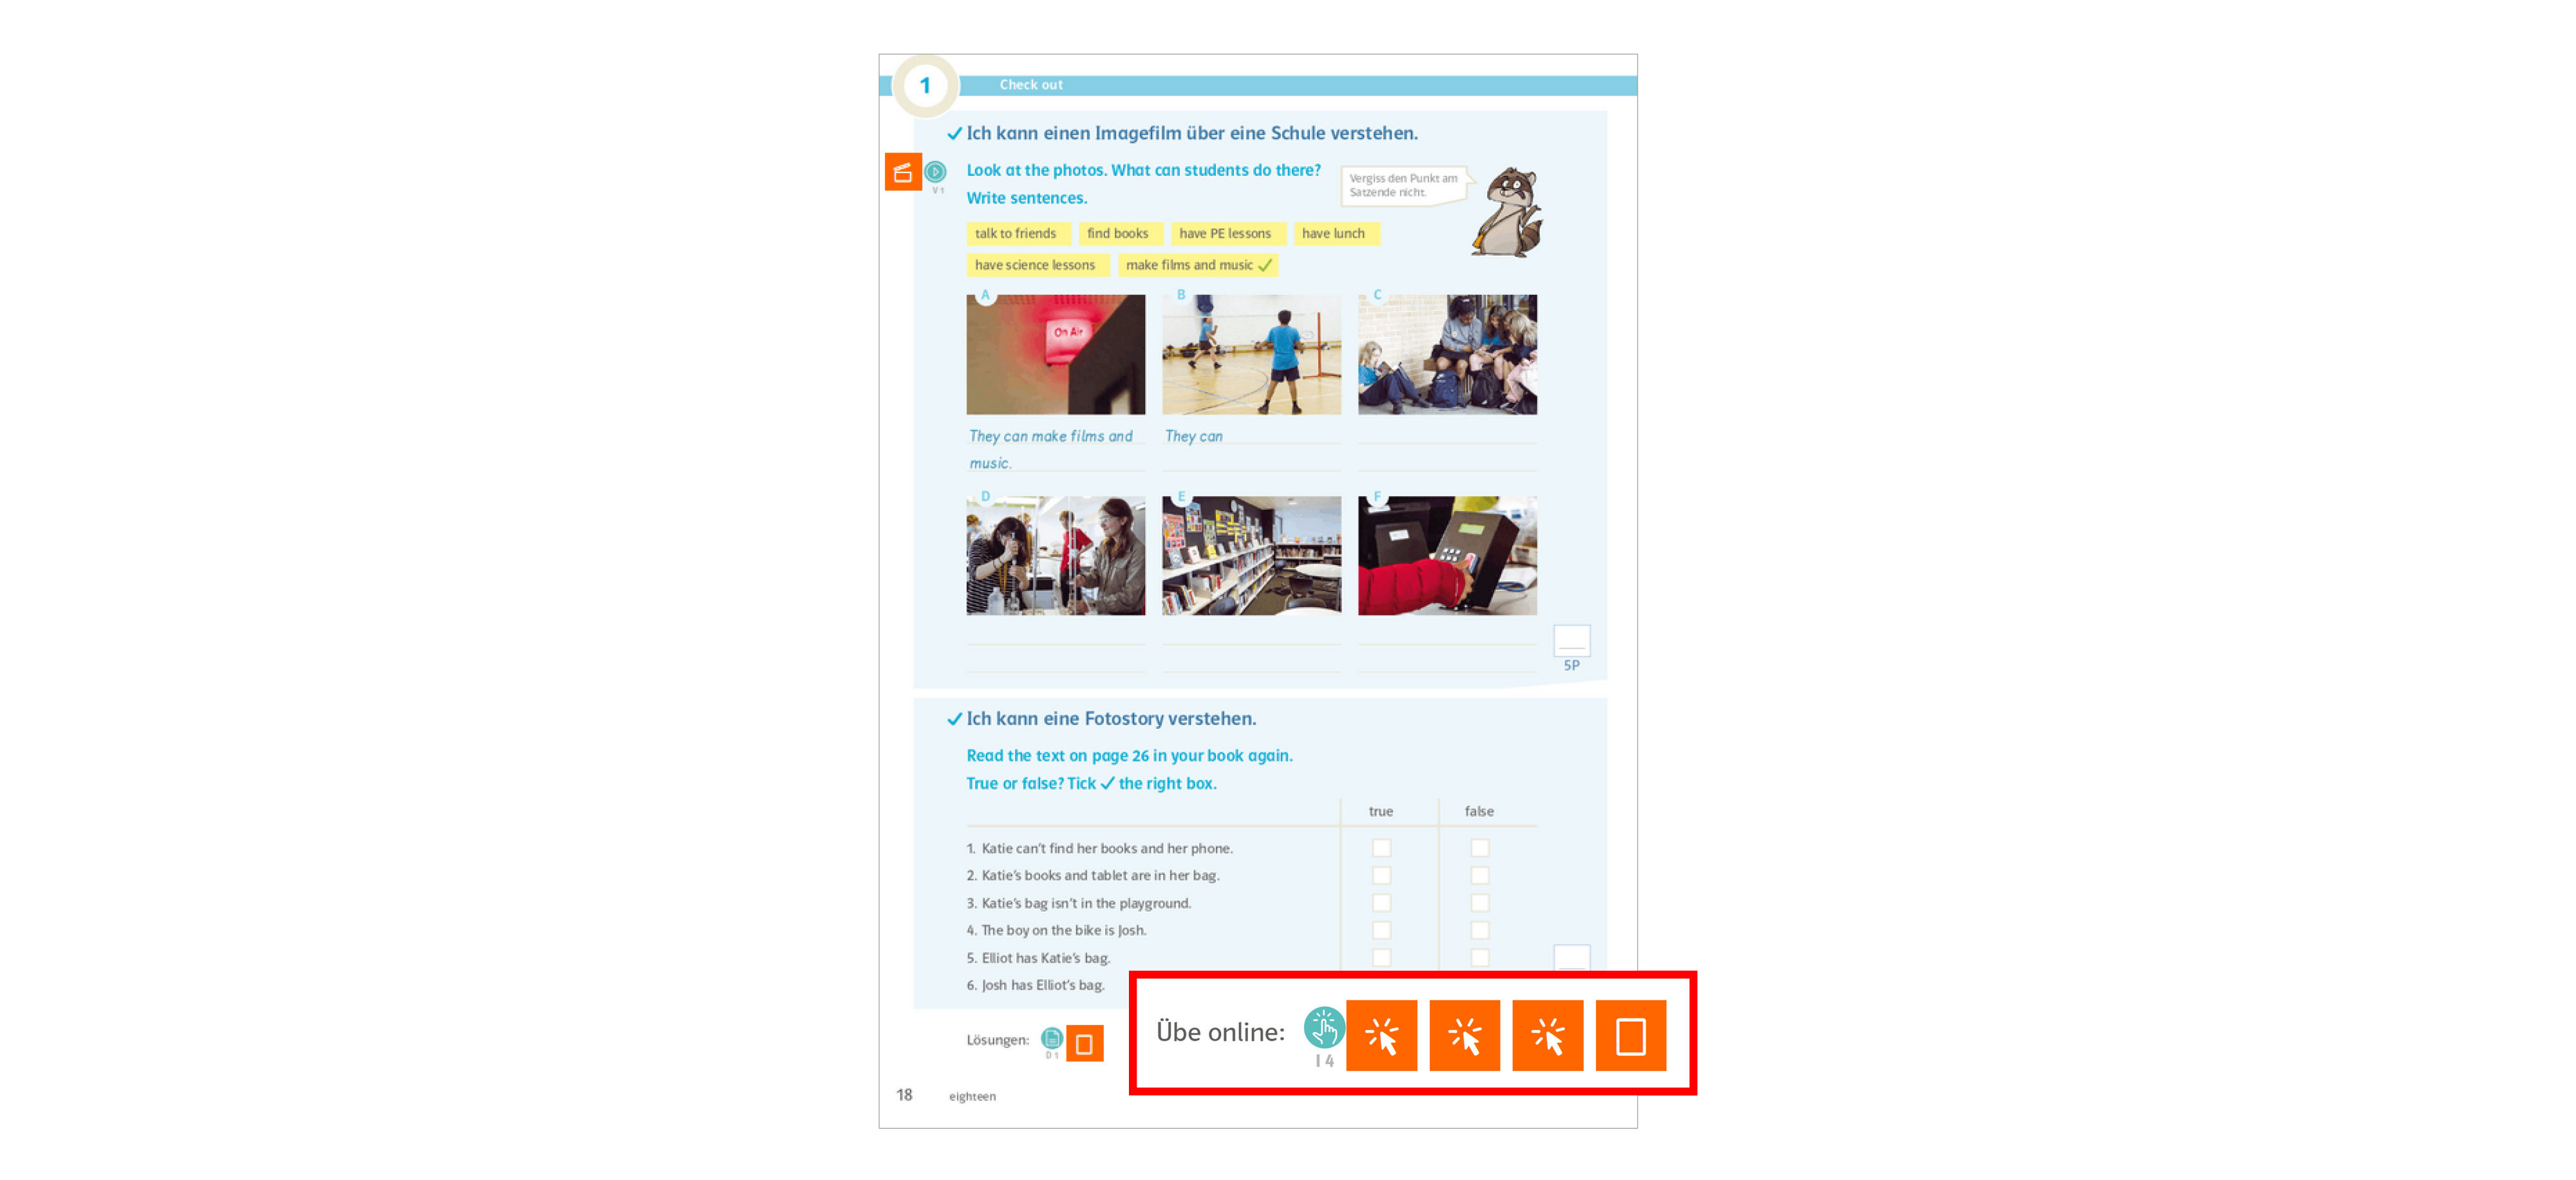
Task: Tick false for Elliot has Katie's bag
Action: pyautogui.click(x=1480, y=957)
